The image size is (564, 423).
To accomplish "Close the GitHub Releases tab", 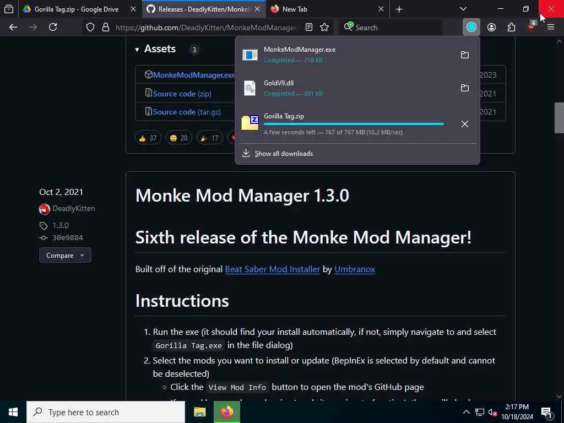I will click(x=257, y=9).
